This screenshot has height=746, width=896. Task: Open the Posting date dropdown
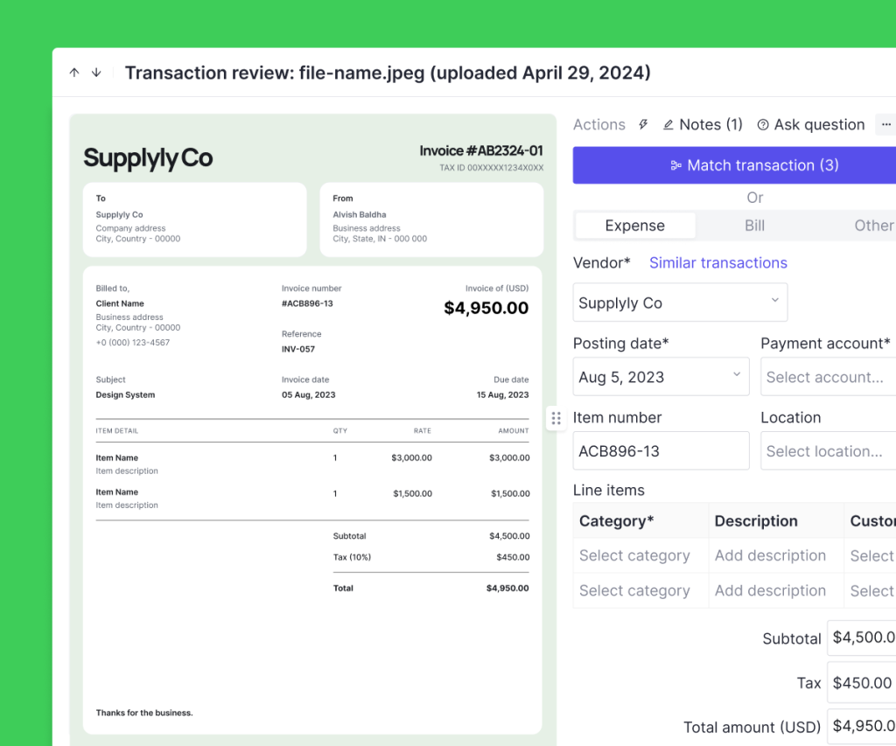661,376
